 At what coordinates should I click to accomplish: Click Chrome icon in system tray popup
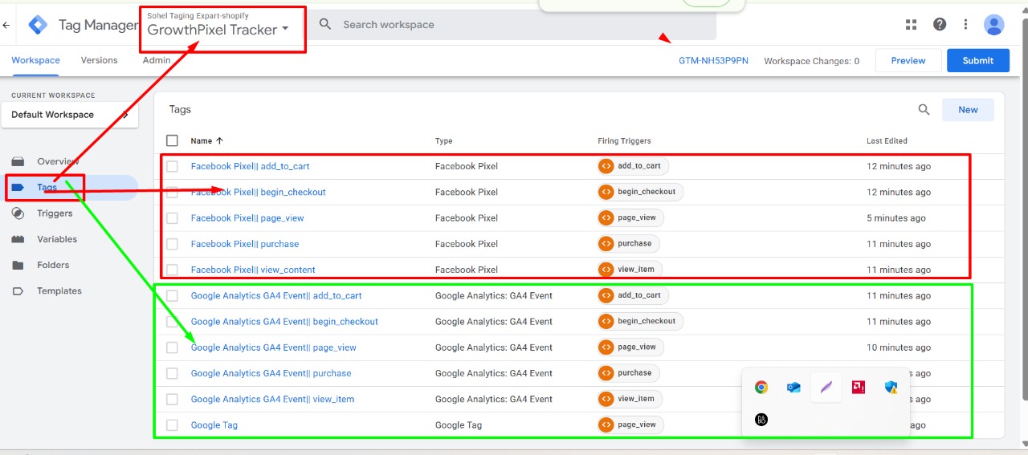click(x=761, y=387)
